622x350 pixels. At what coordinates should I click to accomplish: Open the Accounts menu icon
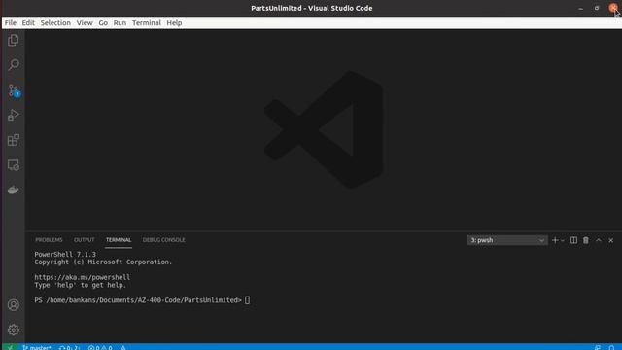[13, 305]
